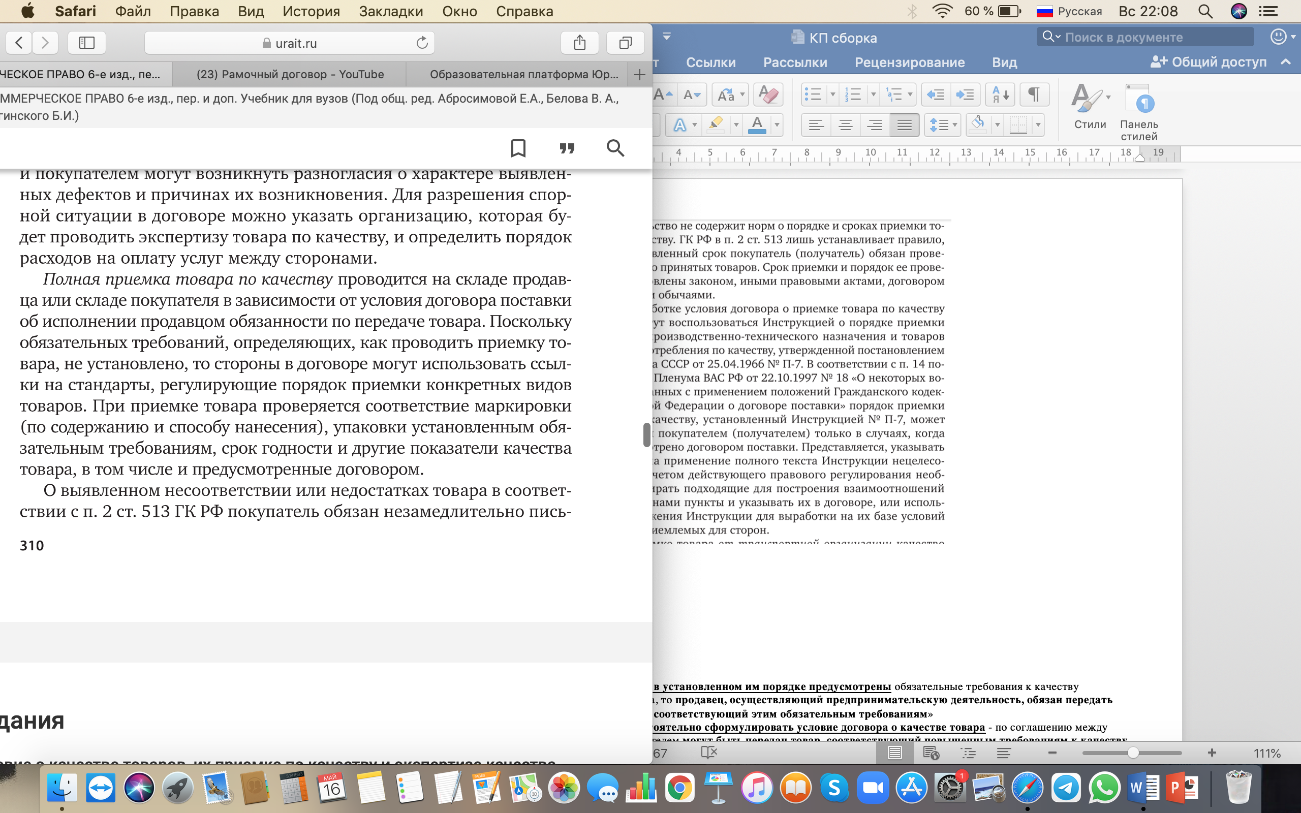1301x813 pixels.
Task: Bookmark the page in the urait reader
Action: point(518,148)
